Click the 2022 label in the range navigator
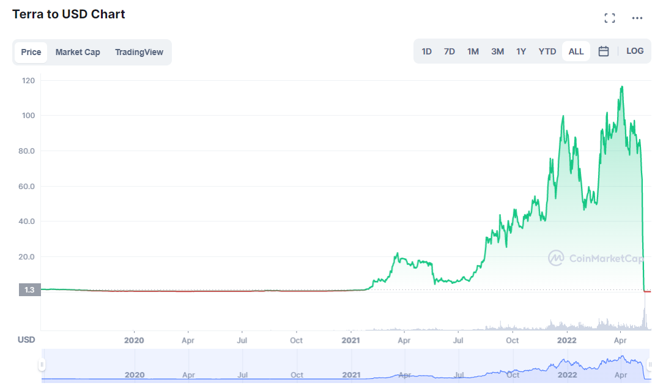This screenshot has width=663, height=391. 568,375
